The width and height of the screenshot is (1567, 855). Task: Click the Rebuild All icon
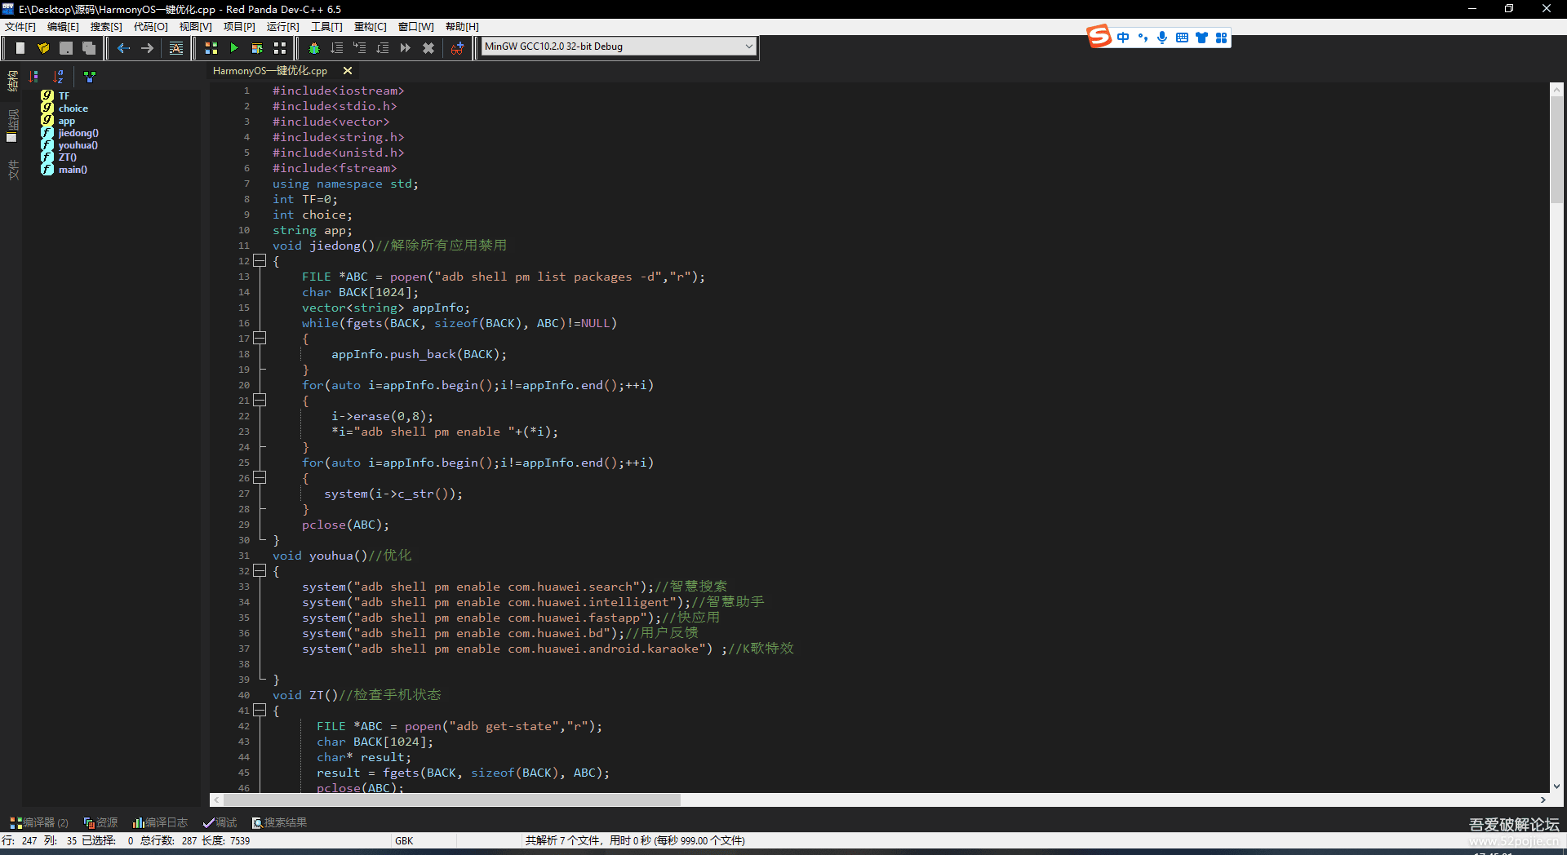tap(280, 48)
